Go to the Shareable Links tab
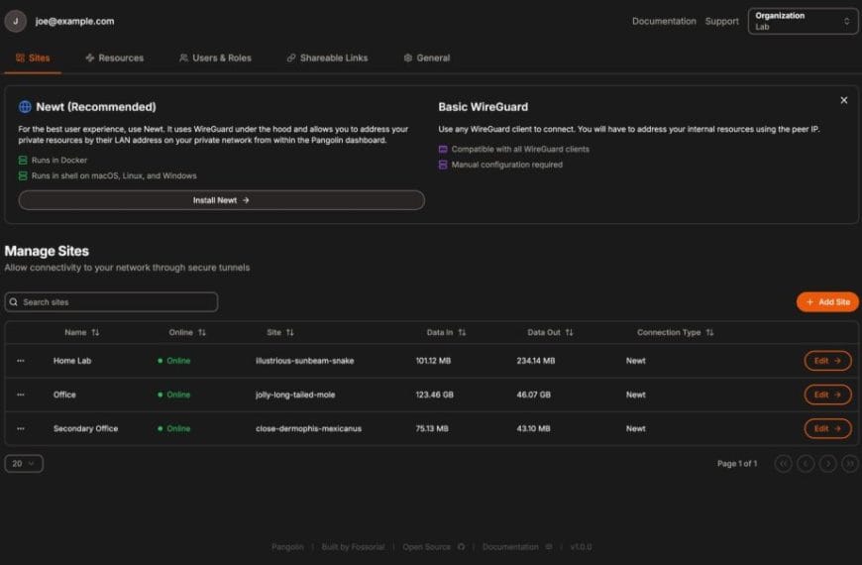 pyautogui.click(x=327, y=57)
